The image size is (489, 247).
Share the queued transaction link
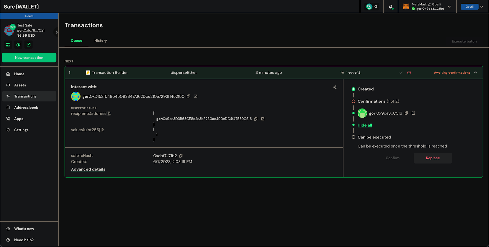335,87
